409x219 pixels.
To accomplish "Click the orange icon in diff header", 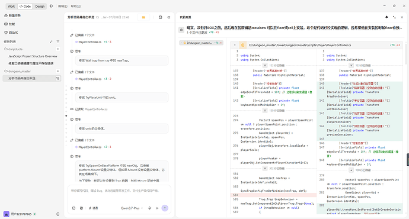I will click(x=242, y=45).
